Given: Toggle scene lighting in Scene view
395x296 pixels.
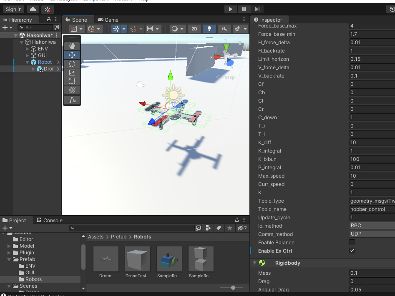Looking at the screenshot, I should coord(210,29).
